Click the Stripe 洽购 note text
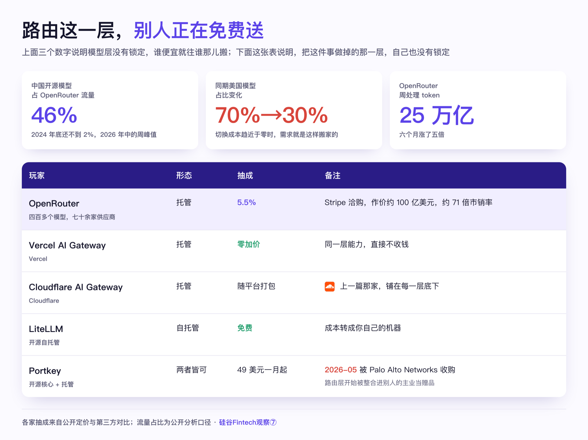 (x=409, y=202)
